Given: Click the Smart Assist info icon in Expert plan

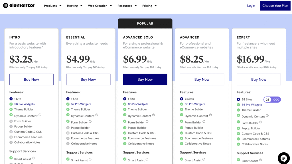Looking at the screenshot, I should tap(260, 160).
